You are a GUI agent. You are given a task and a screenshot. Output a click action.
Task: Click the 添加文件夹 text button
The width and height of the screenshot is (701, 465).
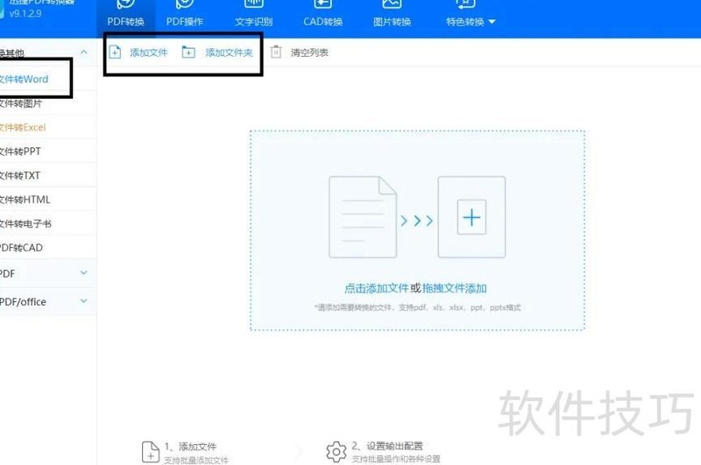point(229,53)
